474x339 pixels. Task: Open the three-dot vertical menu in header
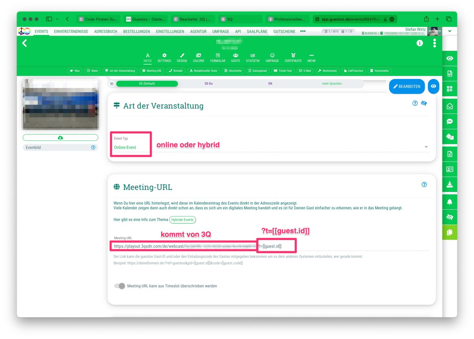[x=434, y=43]
